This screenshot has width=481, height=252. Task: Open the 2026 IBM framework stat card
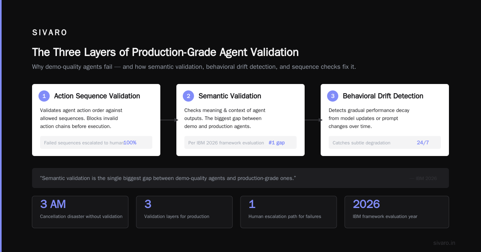pyautogui.click(x=397, y=212)
